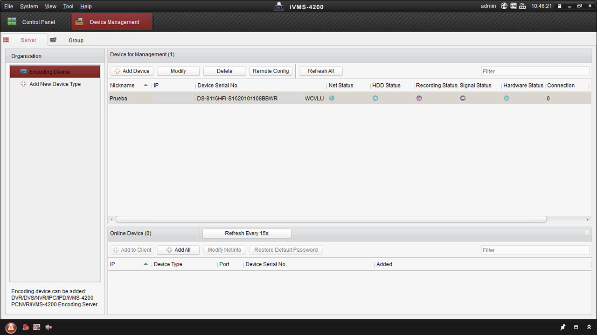Click the Connection column header
Viewport: 597px width, 335px height.
(x=567, y=86)
